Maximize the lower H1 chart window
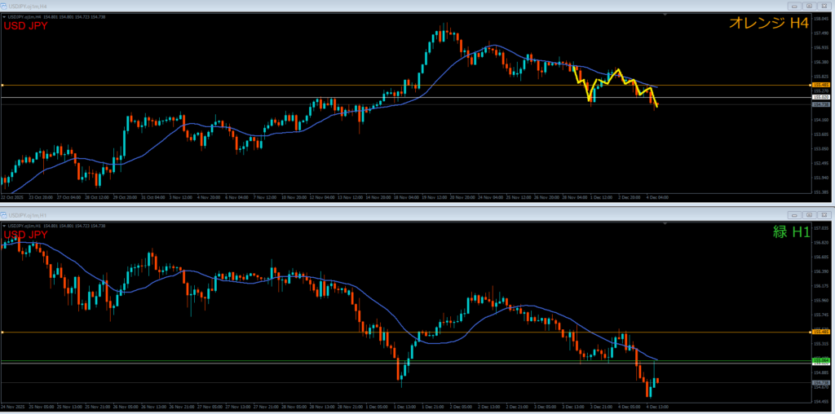The image size is (835, 414). coord(808,213)
